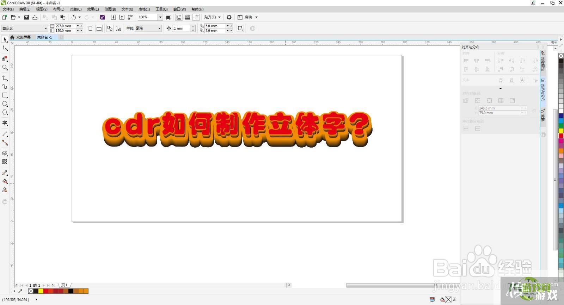Open Options gear icon
This screenshot has height=305, width=564.
click(x=229, y=17)
